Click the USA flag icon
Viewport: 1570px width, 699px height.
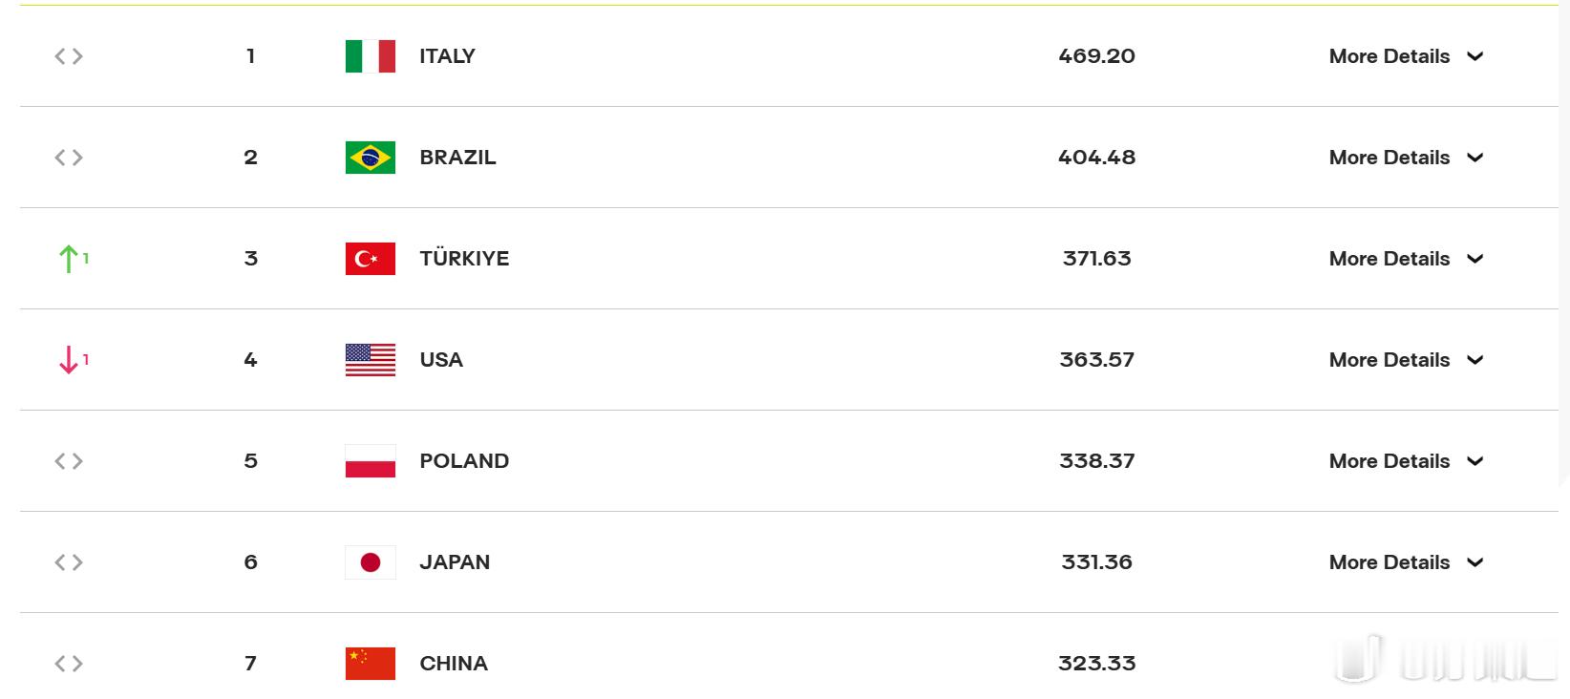tap(371, 360)
